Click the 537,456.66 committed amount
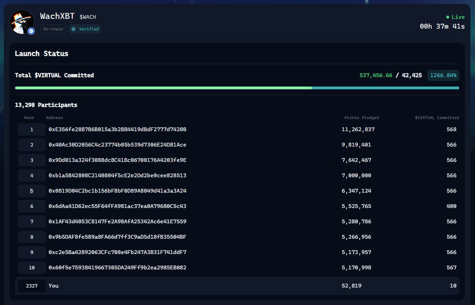This screenshot has height=305, width=475. (x=376, y=75)
